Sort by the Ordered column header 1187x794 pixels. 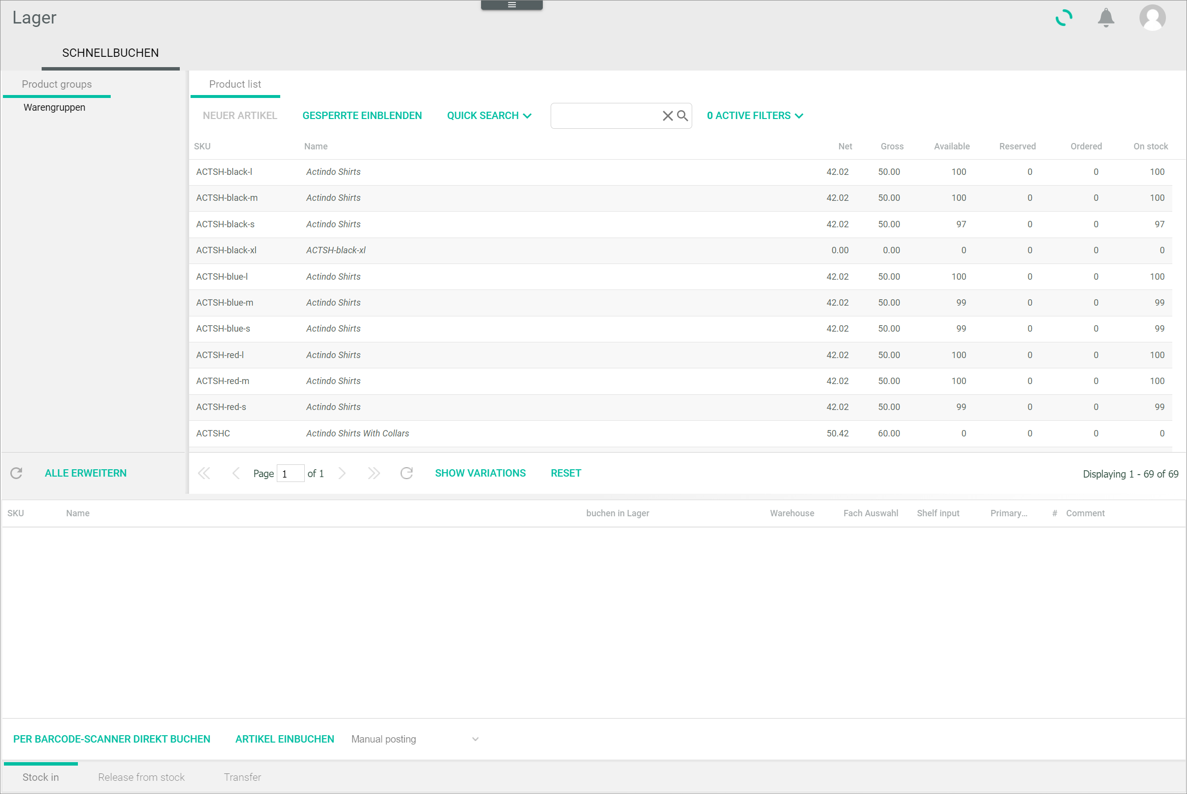click(x=1086, y=146)
